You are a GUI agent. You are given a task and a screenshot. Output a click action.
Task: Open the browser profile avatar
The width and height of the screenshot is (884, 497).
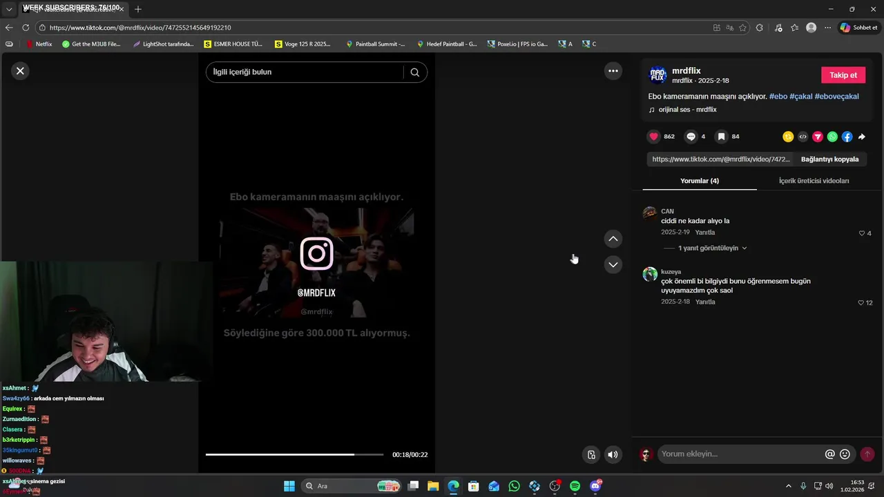click(x=811, y=28)
